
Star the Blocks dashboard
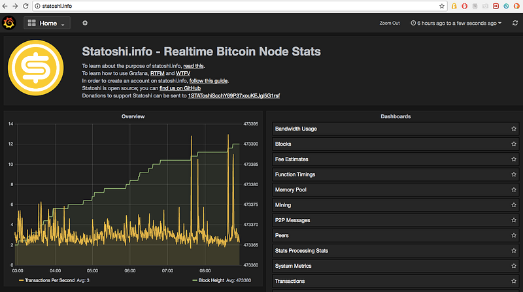514,144
